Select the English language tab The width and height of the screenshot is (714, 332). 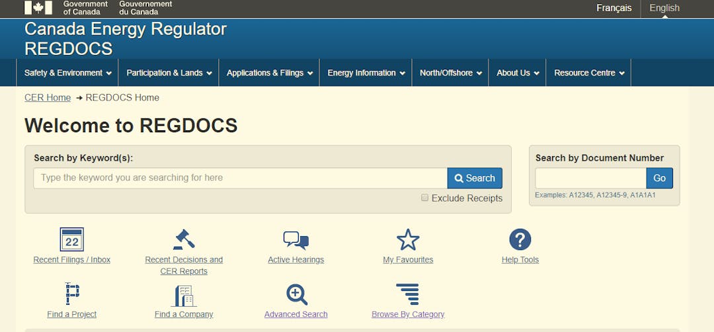[x=664, y=8]
